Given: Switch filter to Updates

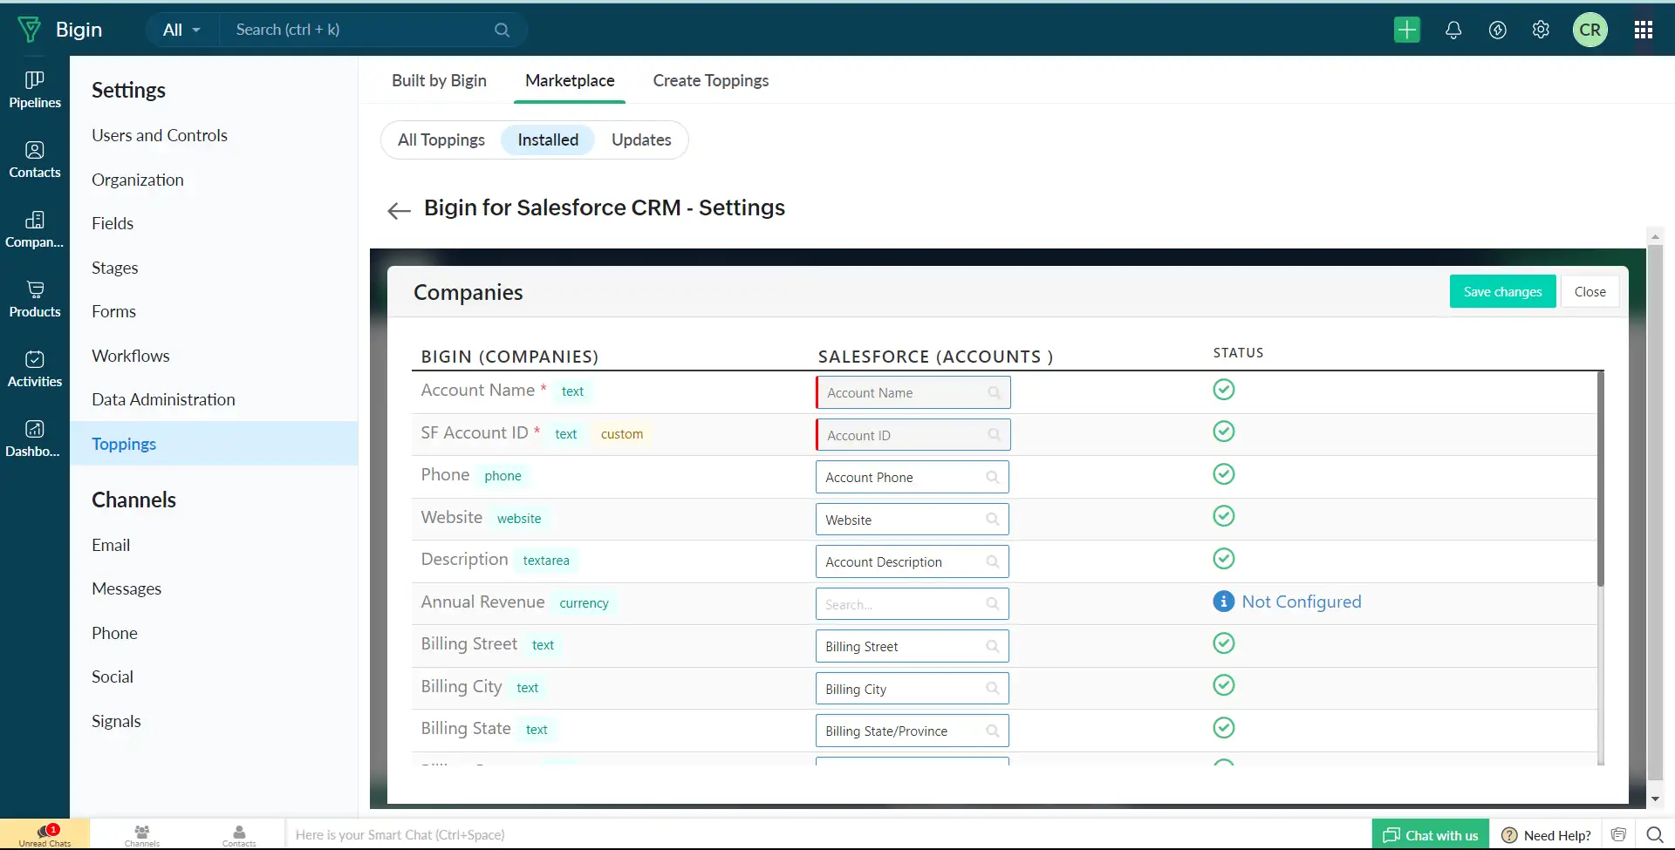Looking at the screenshot, I should point(641,139).
